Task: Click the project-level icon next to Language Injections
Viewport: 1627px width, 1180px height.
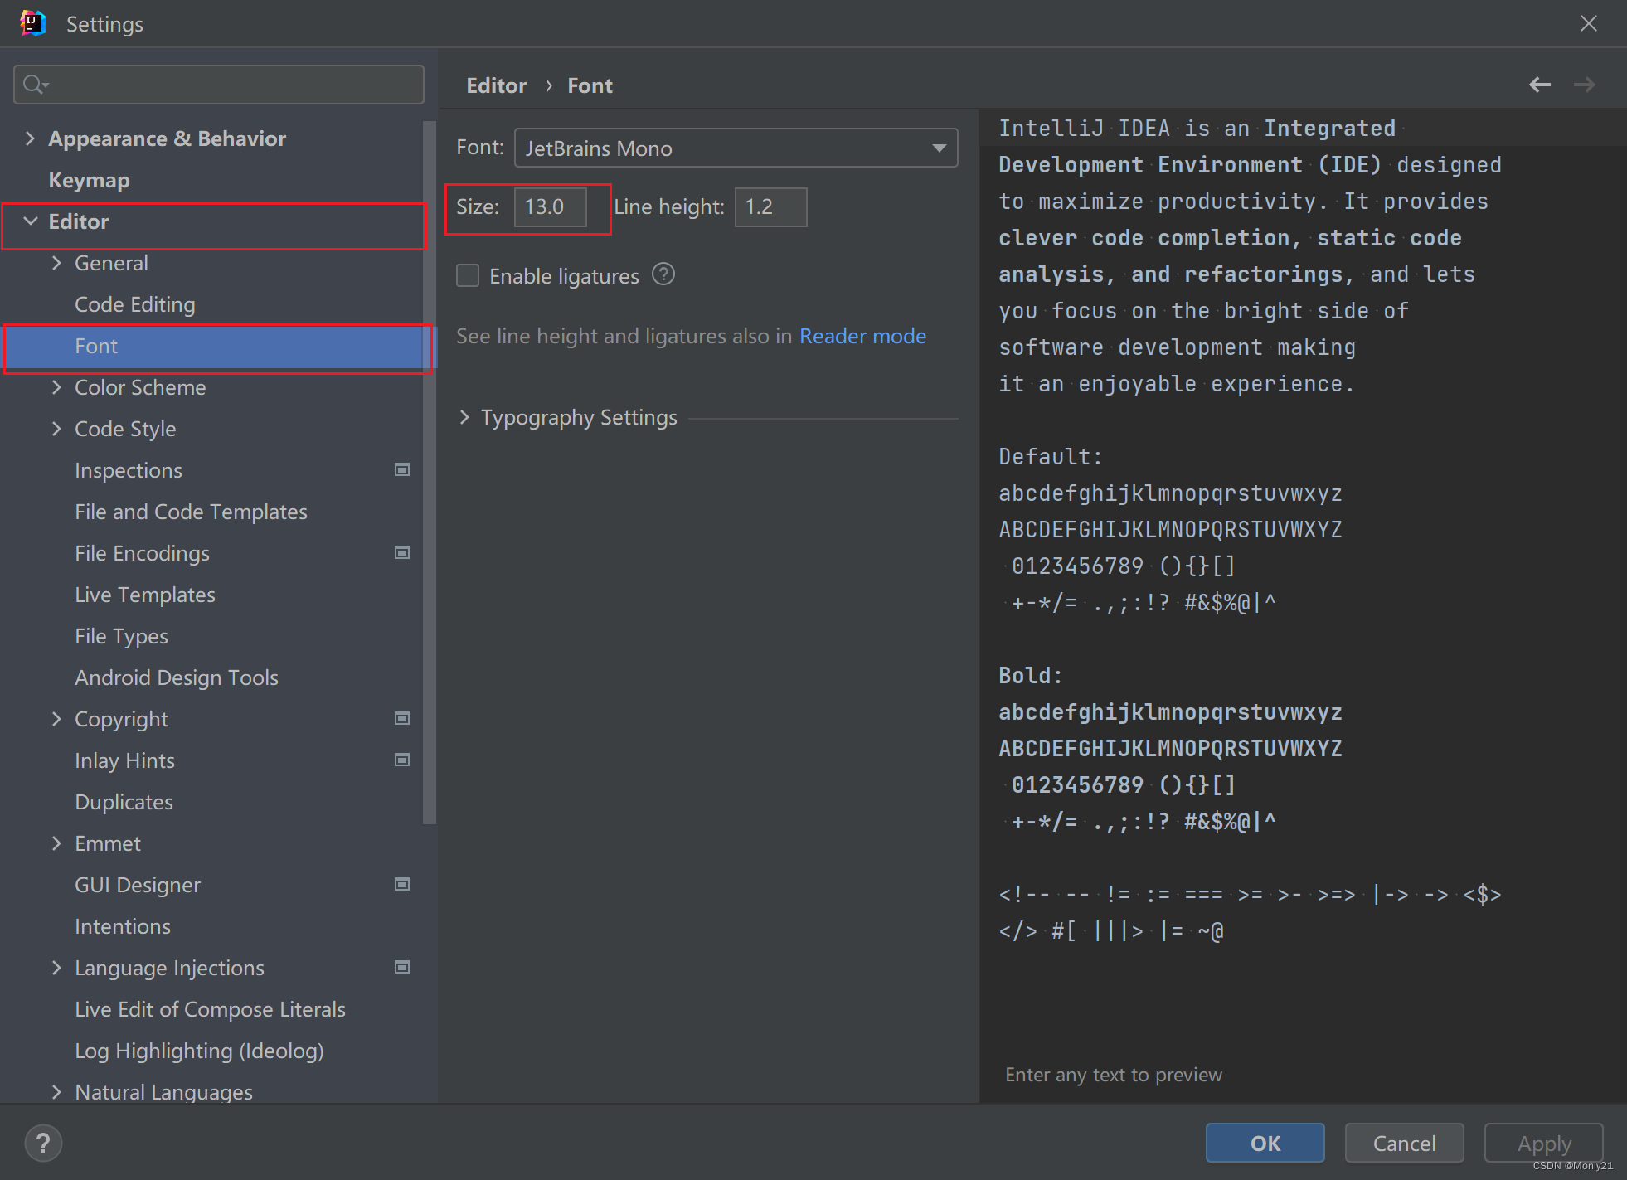Action: [402, 967]
